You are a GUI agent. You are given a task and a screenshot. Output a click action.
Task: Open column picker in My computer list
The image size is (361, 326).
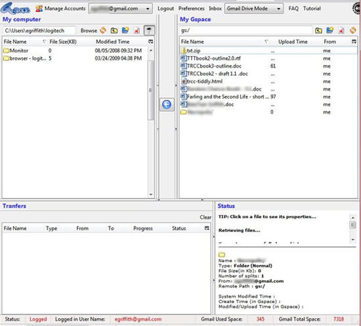click(x=151, y=41)
